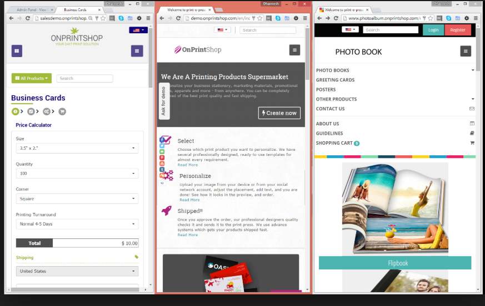Click Read More under Personalize

189,200
